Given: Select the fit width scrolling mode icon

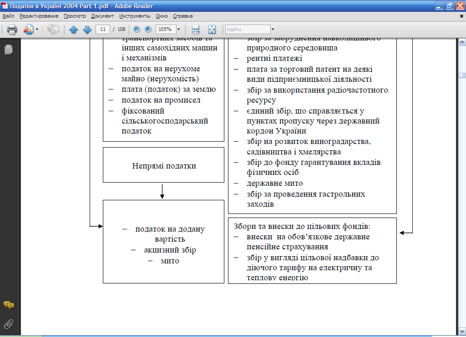Looking at the screenshot, I should [195, 30].
